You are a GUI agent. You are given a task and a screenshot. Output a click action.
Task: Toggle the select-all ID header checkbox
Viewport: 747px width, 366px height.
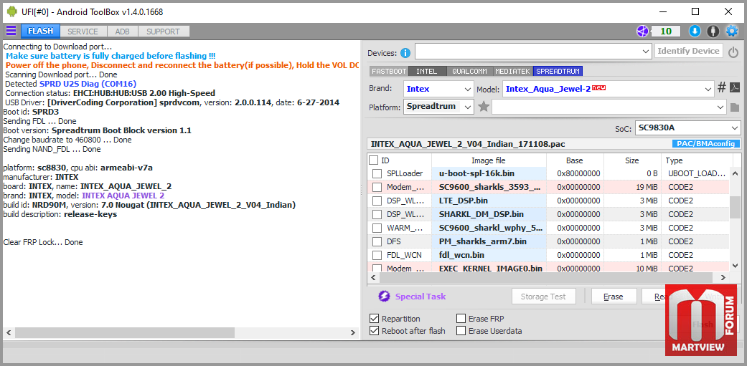point(373,160)
